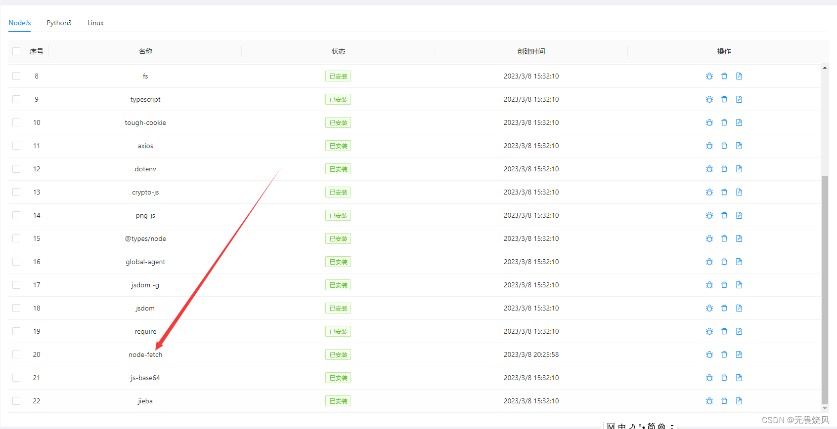Click the table vertical scrollbar thumb
The width and height of the screenshot is (837, 429).
tap(825, 290)
